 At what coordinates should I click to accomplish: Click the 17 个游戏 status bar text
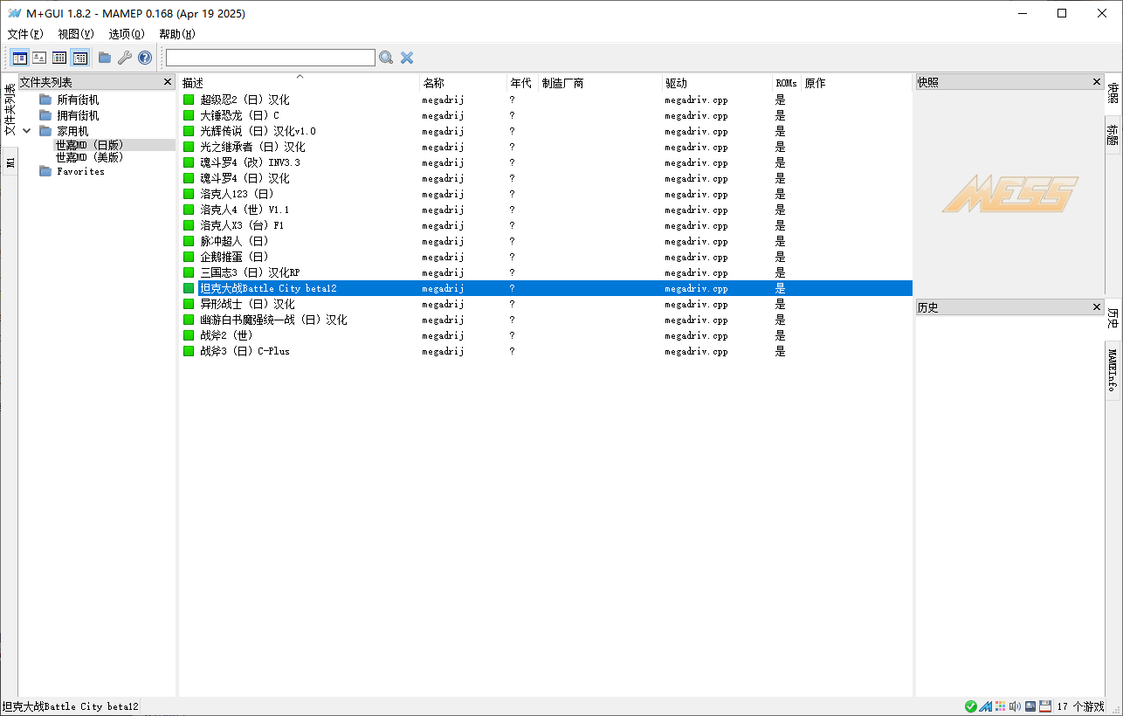pyautogui.click(x=1080, y=706)
